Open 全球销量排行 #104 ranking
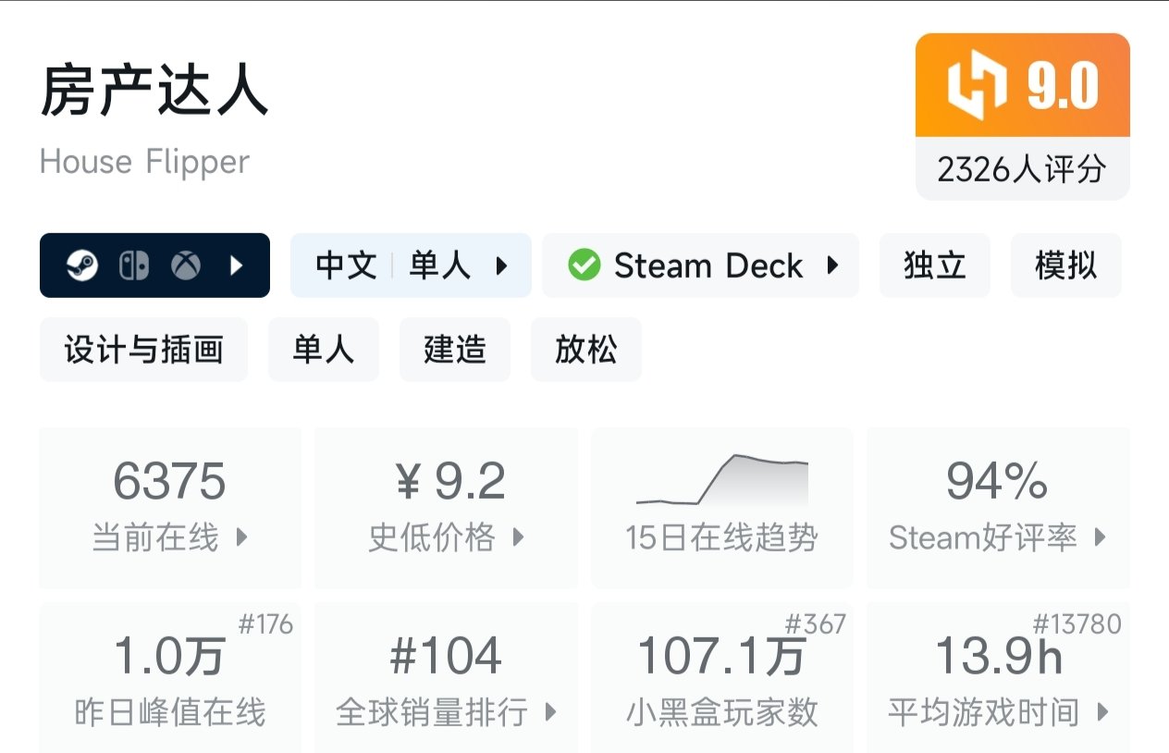The width and height of the screenshot is (1169, 753). click(x=446, y=680)
